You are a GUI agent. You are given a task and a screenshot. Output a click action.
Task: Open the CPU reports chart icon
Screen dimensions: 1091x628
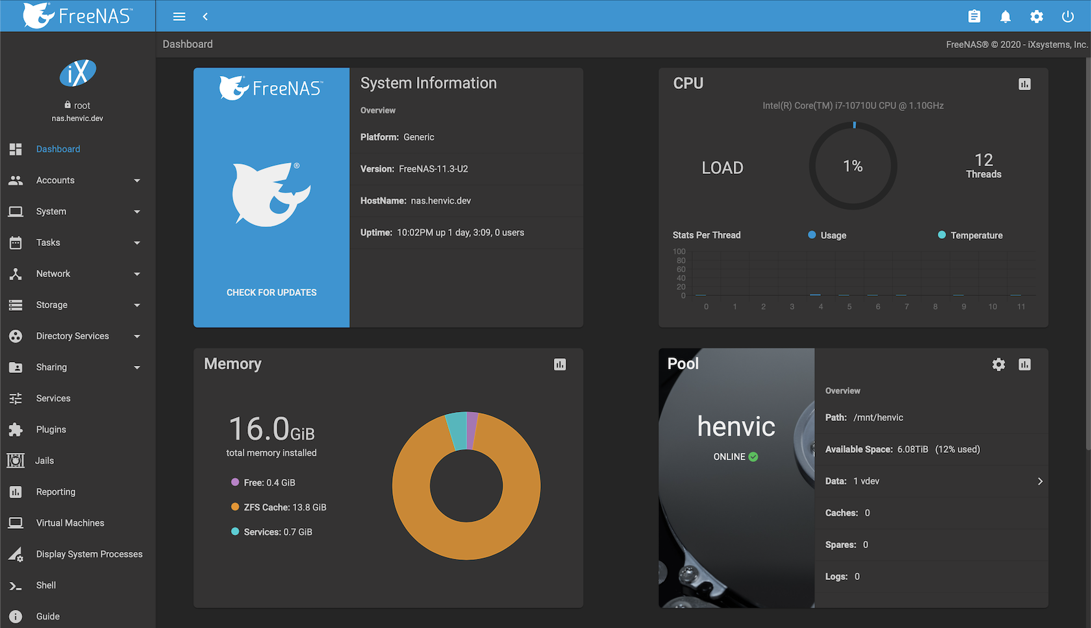coord(1025,84)
